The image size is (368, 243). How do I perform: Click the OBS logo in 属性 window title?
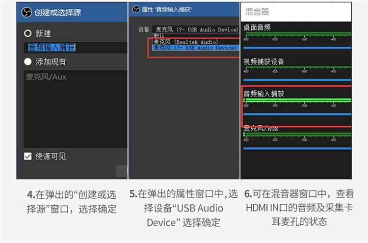click(x=136, y=9)
